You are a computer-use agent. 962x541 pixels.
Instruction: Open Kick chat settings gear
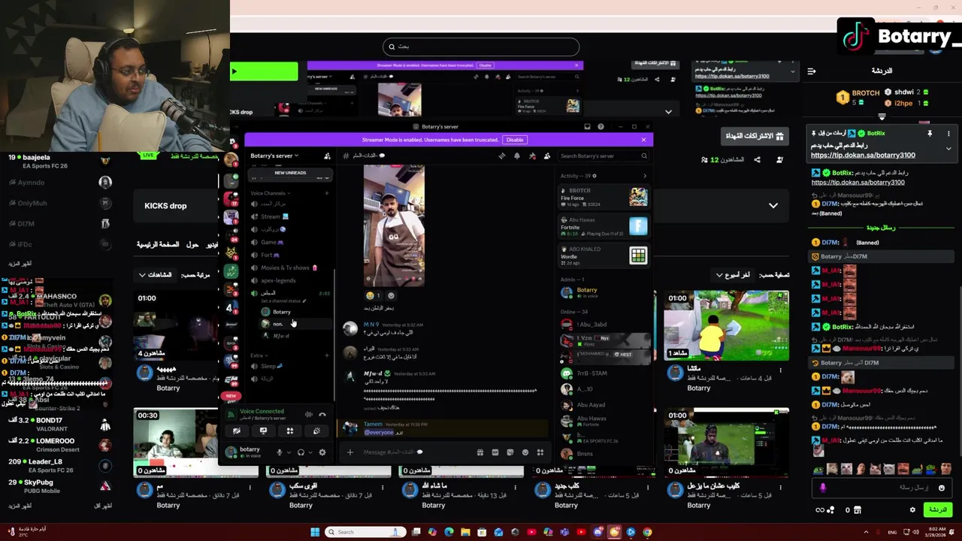pos(913,510)
